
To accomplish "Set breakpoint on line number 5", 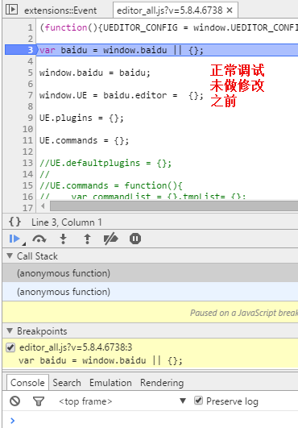I will point(30,73).
